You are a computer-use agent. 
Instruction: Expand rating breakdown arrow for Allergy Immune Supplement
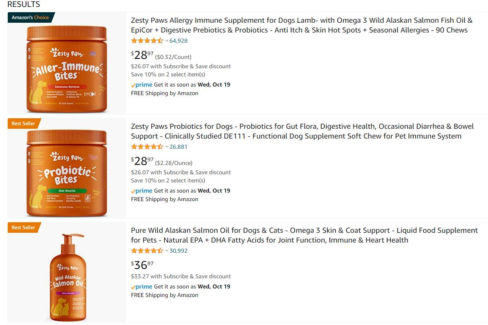tap(167, 41)
